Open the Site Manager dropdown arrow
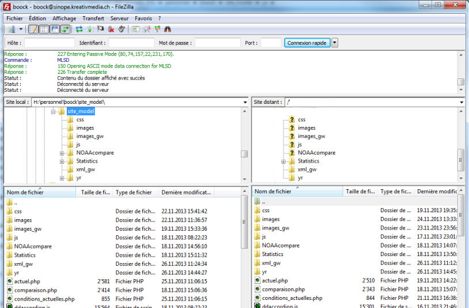 pos(21,29)
